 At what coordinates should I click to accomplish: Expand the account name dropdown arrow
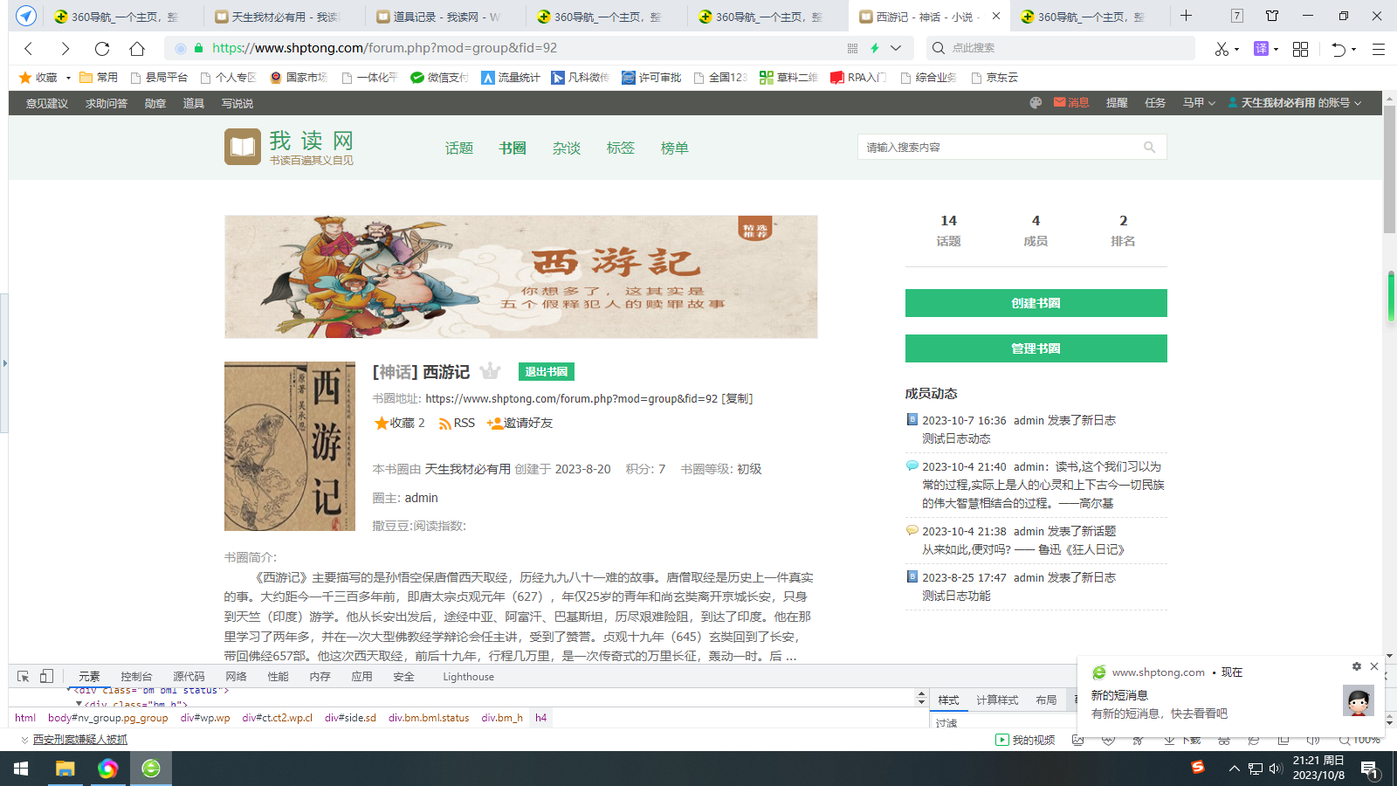[x=1358, y=103]
